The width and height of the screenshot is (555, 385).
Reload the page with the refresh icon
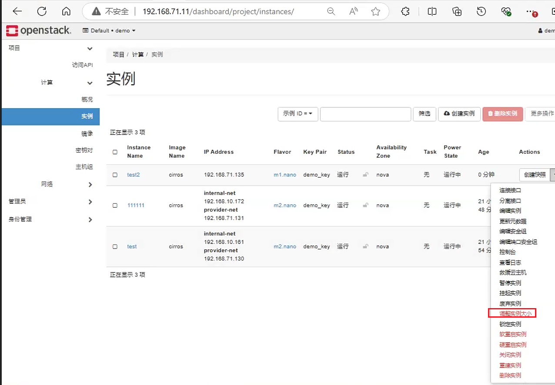42,12
